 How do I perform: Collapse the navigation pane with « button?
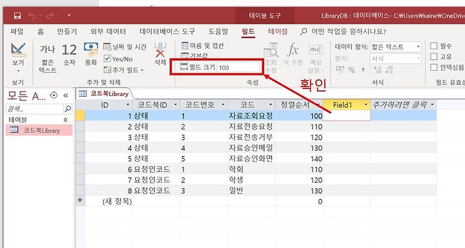coord(65,95)
